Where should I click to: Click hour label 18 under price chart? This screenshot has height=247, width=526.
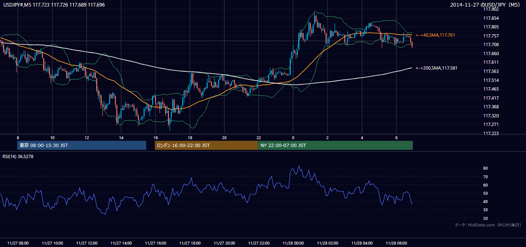click(190, 137)
